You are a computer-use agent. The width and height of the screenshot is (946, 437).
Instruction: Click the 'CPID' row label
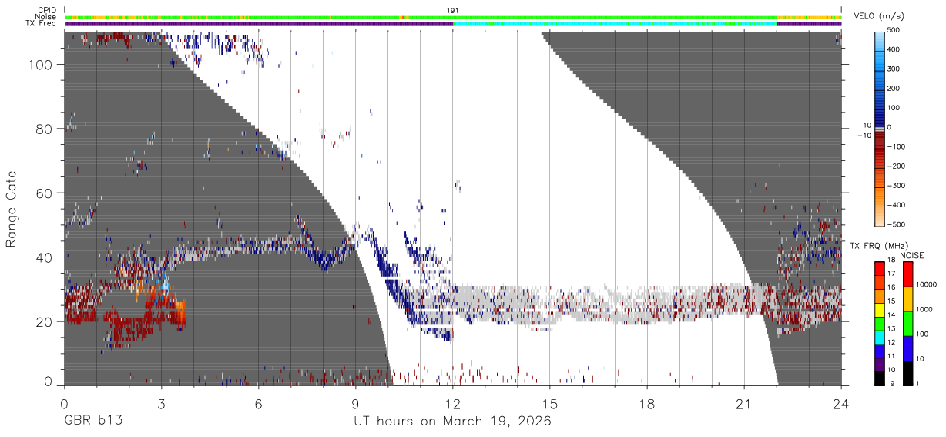[47, 10]
